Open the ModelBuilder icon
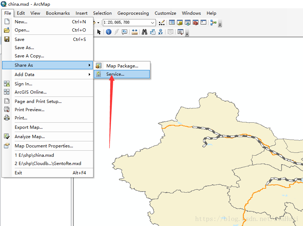This screenshot has height=226, width=303. click(x=213, y=23)
